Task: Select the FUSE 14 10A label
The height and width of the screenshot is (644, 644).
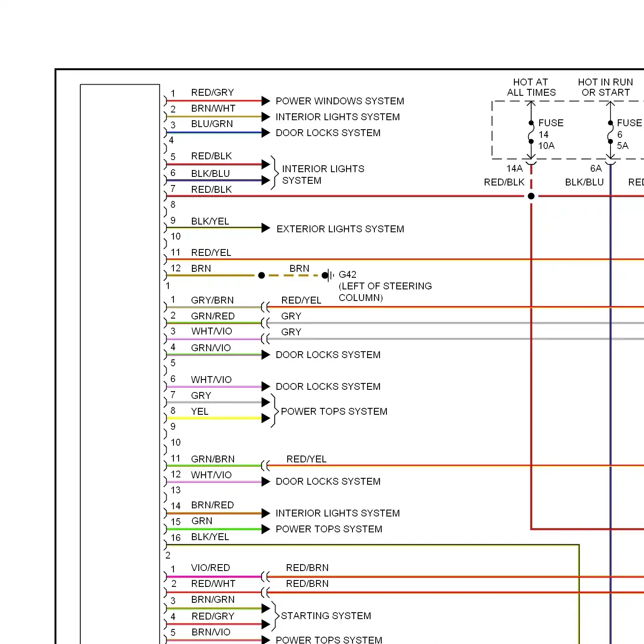Action: tap(551, 134)
